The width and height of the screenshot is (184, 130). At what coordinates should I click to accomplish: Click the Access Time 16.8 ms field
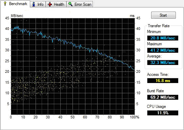[x=163, y=81]
